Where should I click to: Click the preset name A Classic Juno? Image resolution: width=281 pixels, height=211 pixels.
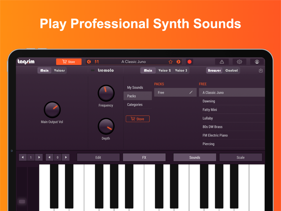133,62
